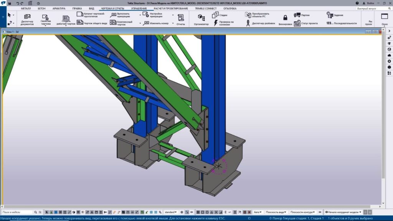Viewport: 393px width, 221px height.
Task: Open the Авто snap depth dropdown
Action: [x=258, y=212]
